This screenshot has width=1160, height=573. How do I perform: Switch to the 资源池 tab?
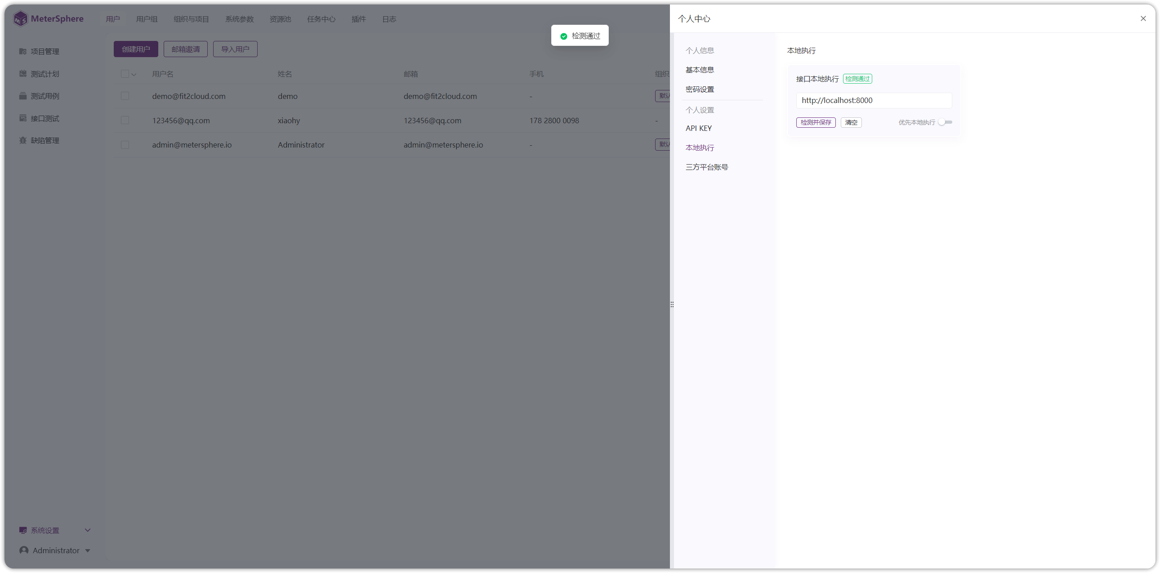tap(280, 19)
